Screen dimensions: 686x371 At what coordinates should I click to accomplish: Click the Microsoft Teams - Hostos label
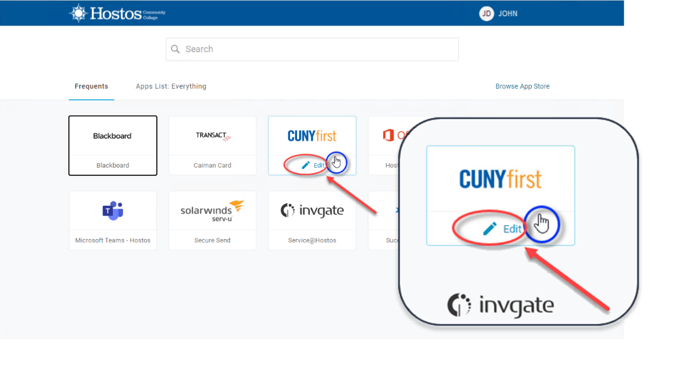coord(113,240)
